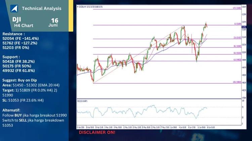The height and width of the screenshot is (141, 252).
Task: Click the 'H4 Chart' timeframe label
Action: (24, 25)
